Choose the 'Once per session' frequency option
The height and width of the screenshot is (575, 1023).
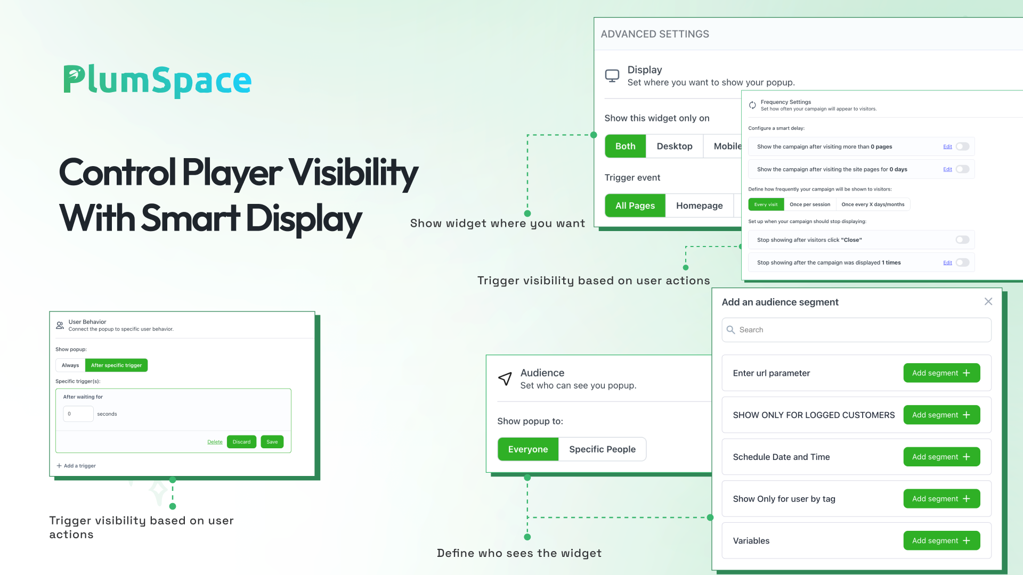(x=809, y=204)
